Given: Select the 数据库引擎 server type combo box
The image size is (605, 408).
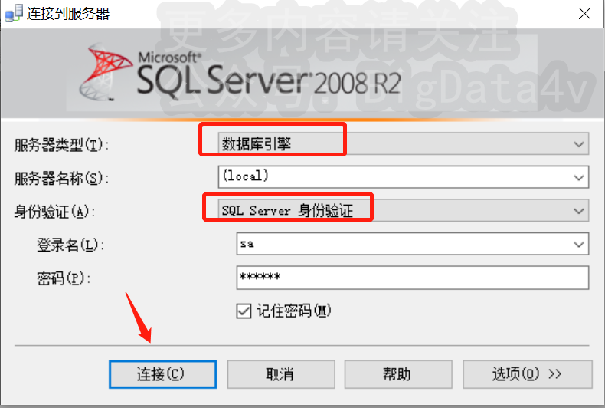Looking at the screenshot, I should click(403, 143).
